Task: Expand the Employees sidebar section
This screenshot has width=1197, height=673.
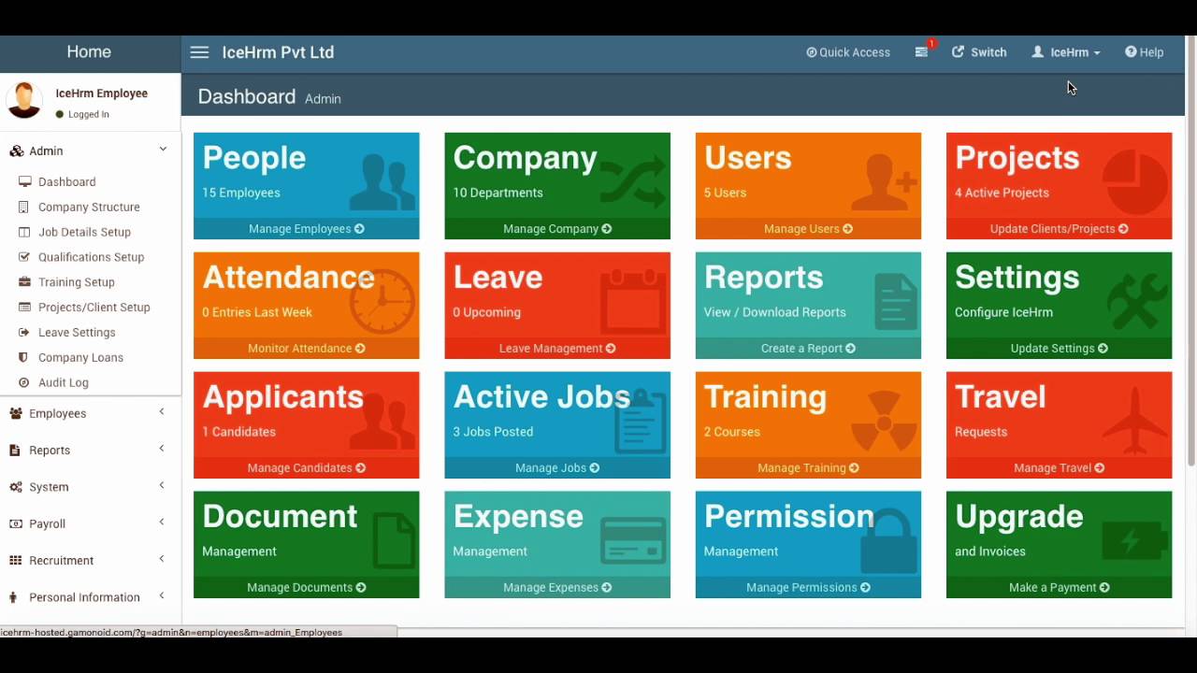Action: click(91, 413)
